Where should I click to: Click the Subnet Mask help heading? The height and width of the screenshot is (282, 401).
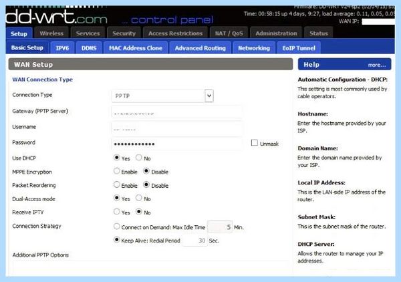(x=317, y=217)
